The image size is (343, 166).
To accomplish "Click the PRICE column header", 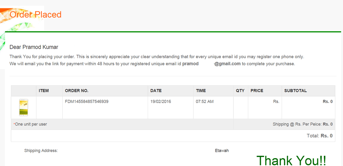I will coord(257,91).
